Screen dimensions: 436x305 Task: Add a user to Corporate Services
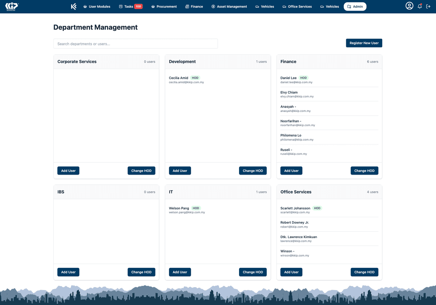(68, 170)
